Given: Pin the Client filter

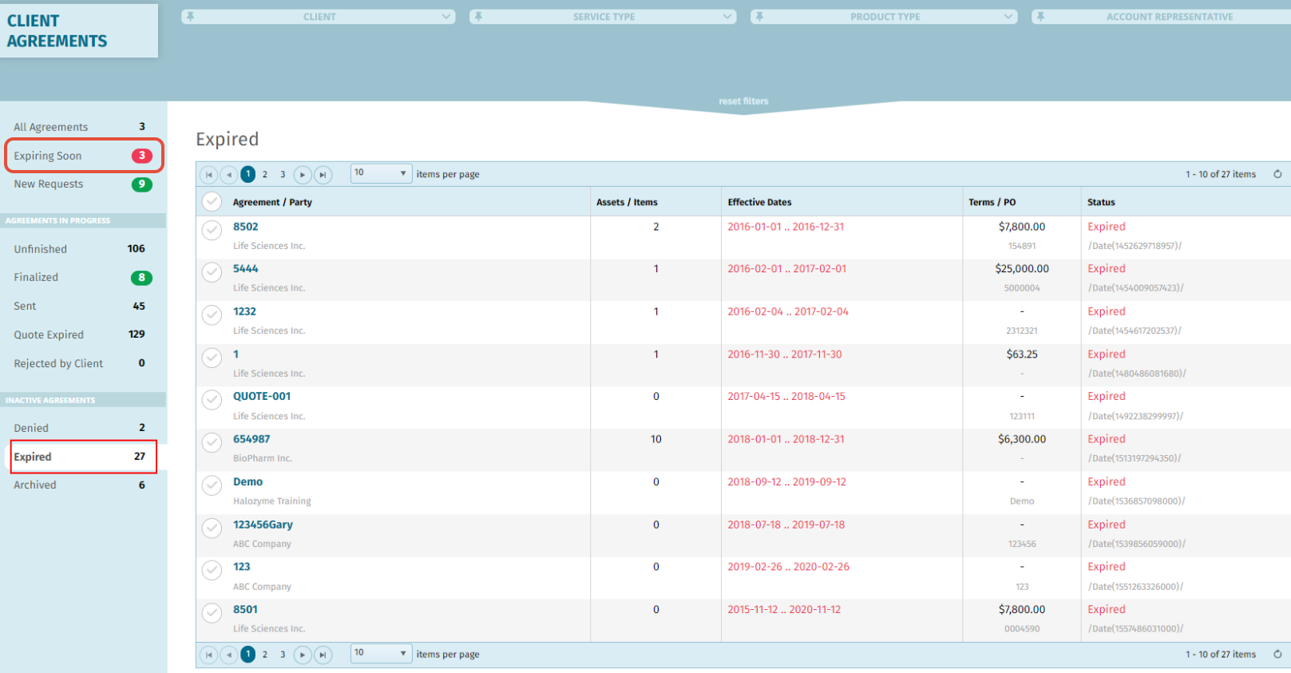Looking at the screenshot, I should (190, 16).
